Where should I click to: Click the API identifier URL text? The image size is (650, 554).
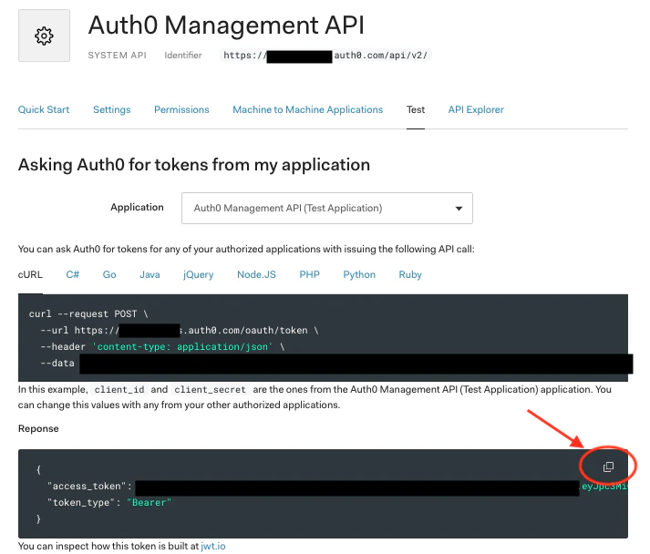point(325,55)
